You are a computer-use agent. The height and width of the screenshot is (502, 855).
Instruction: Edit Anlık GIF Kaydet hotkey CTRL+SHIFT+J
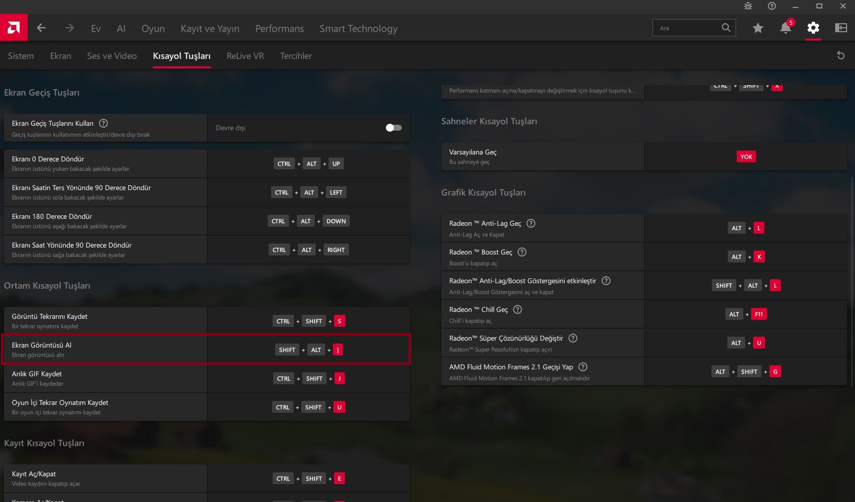[x=308, y=378]
